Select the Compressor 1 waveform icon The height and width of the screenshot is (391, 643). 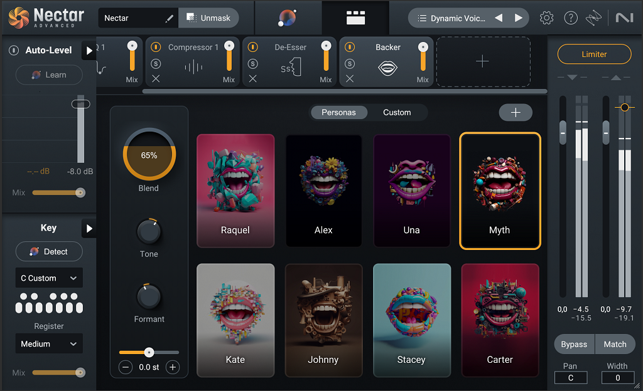193,67
